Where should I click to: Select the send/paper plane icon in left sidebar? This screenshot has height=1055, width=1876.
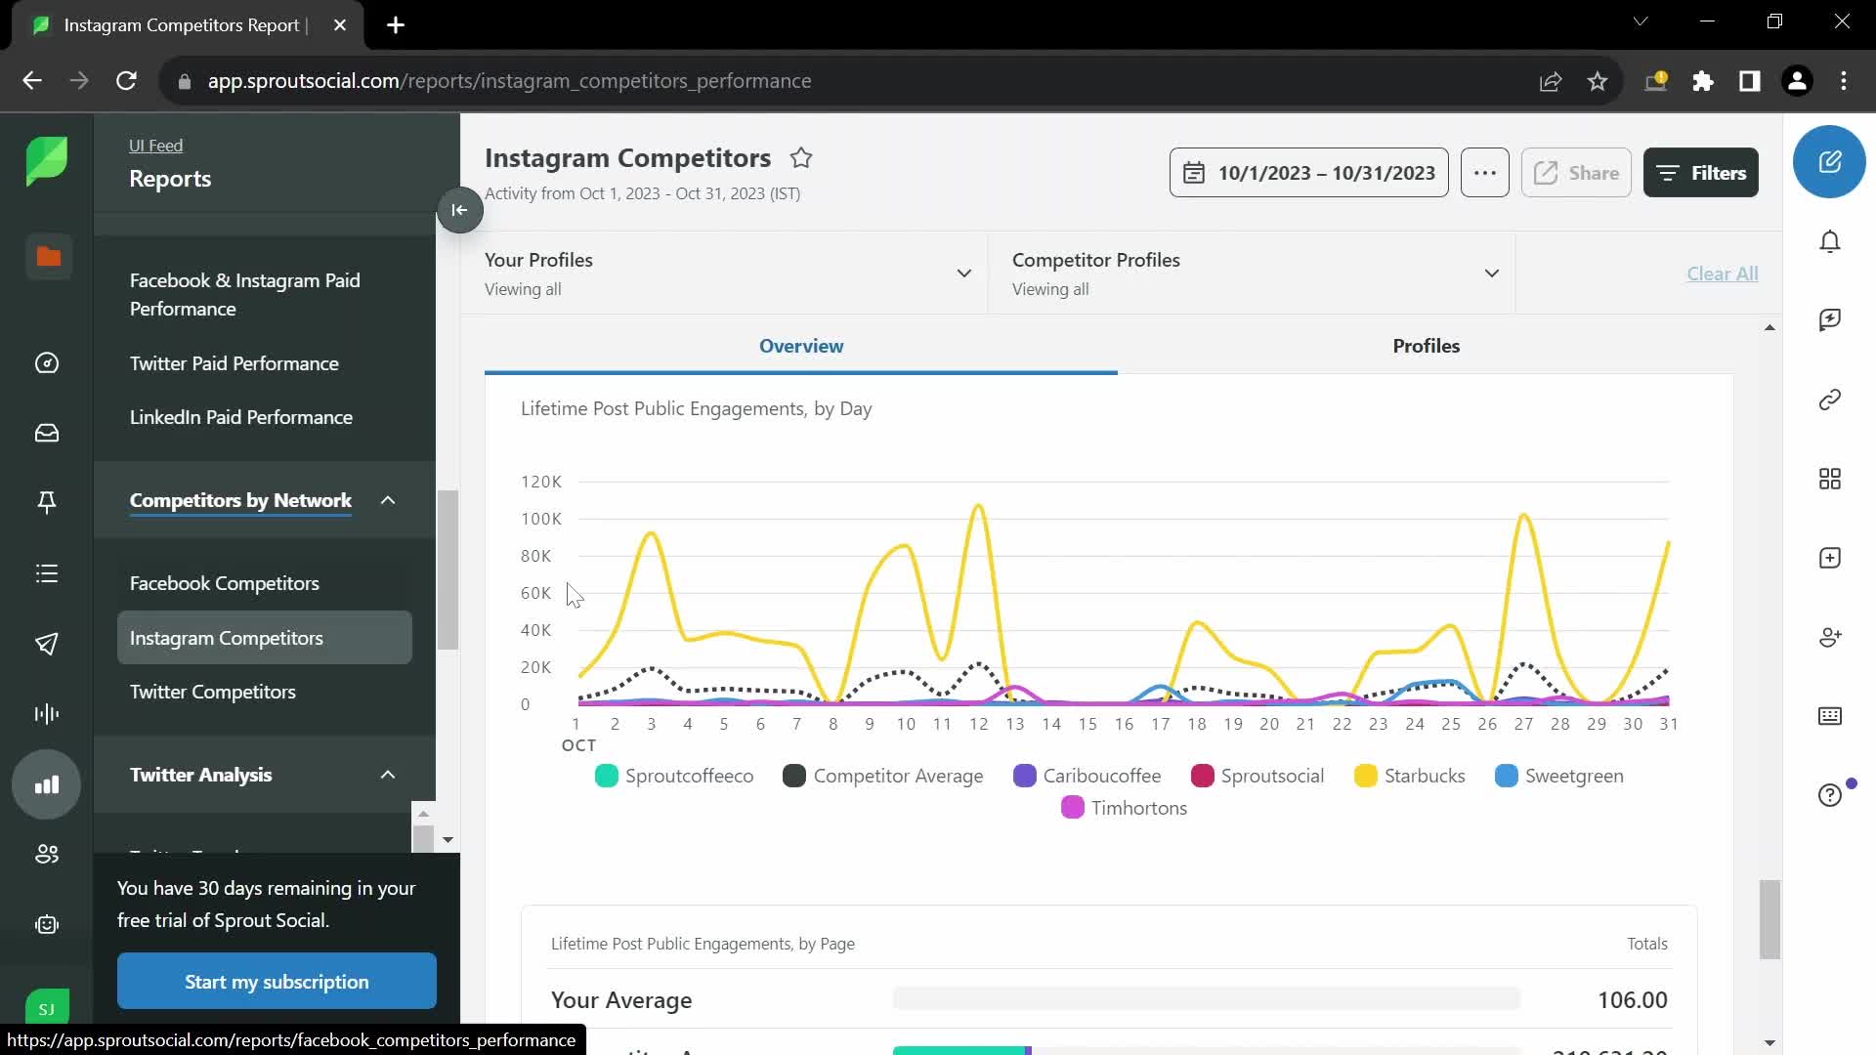point(46,643)
